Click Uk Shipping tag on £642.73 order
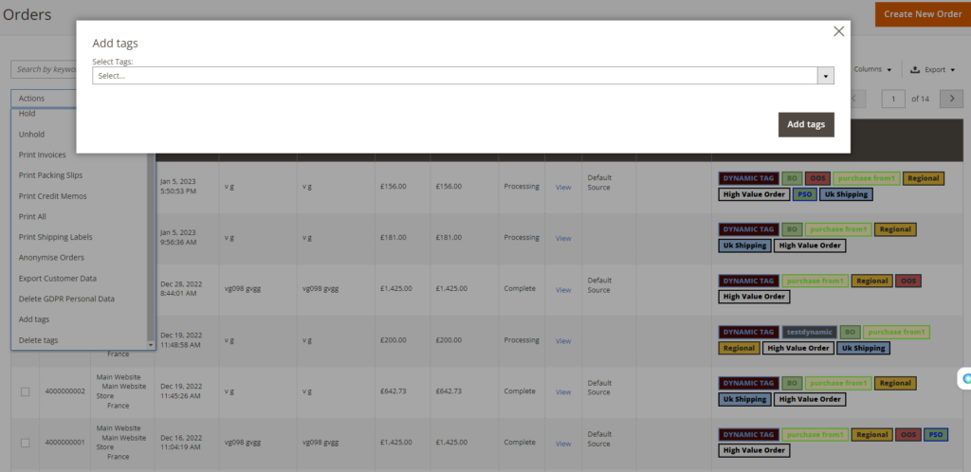This screenshot has width=971, height=472. pos(745,400)
